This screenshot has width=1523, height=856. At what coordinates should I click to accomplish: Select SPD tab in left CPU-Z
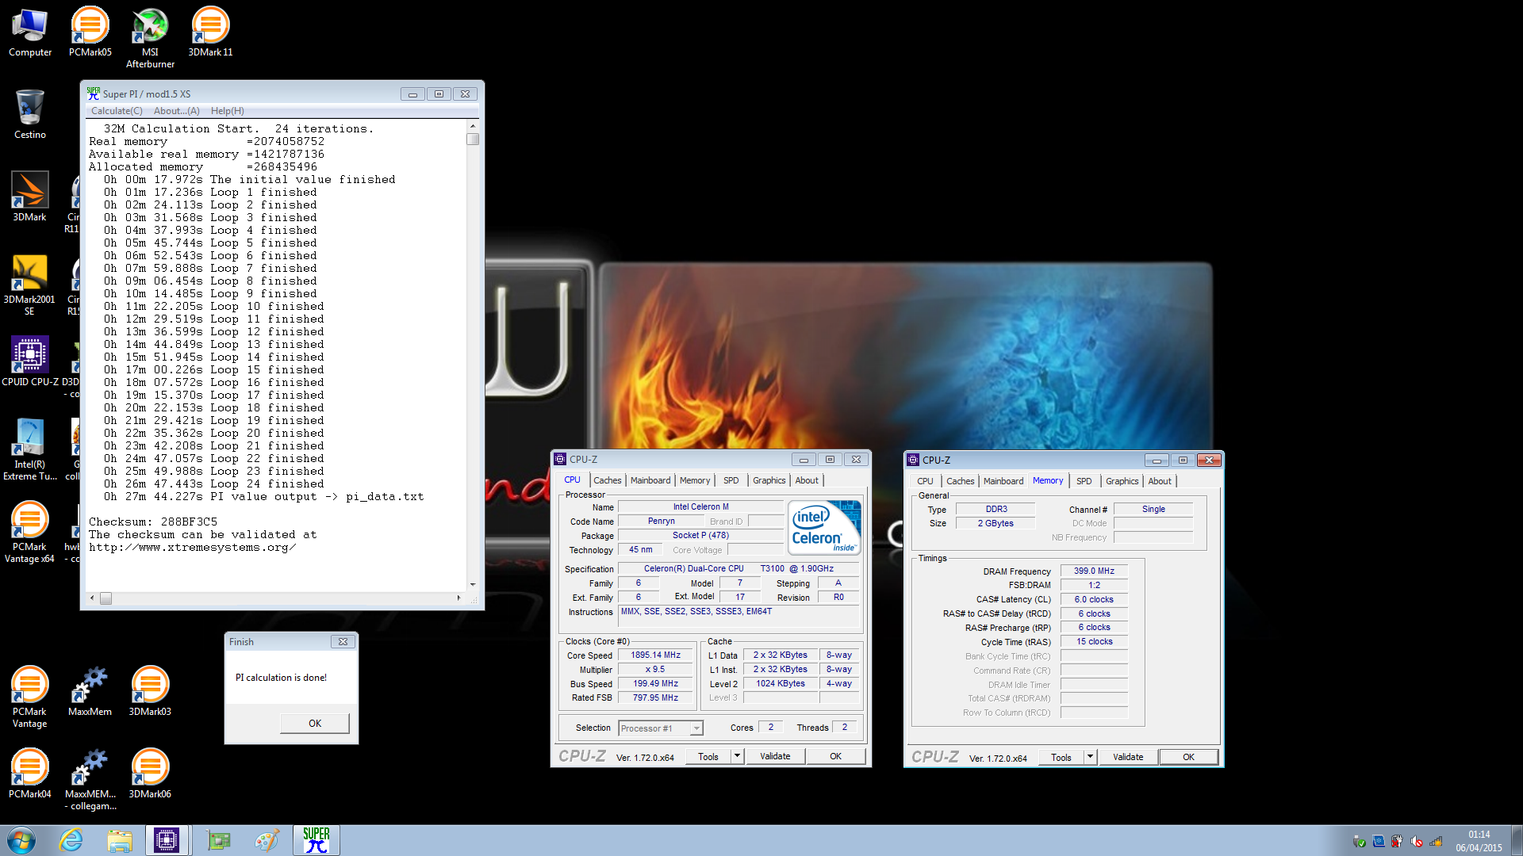coord(731,480)
